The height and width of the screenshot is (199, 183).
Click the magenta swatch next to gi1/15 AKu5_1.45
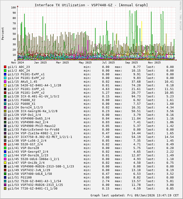[5, 82]
